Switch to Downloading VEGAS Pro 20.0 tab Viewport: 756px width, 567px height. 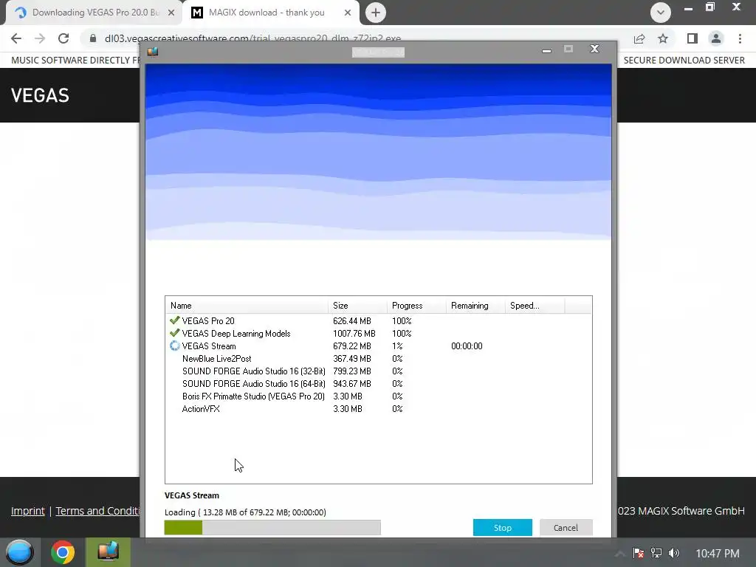94,13
